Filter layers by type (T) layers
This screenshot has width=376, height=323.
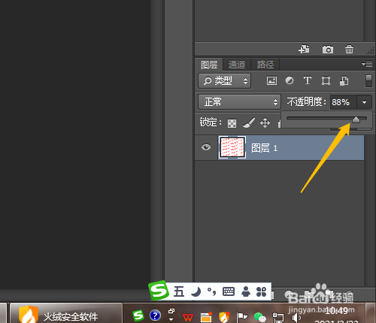(x=308, y=80)
